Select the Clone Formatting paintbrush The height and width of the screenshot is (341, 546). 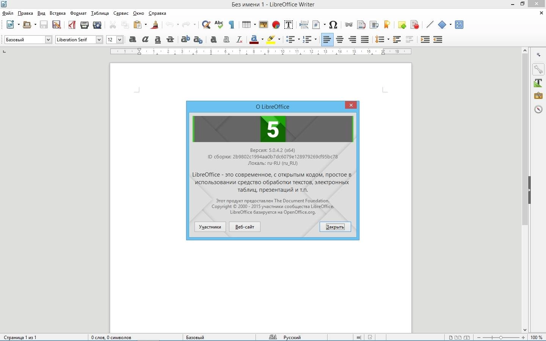pos(155,25)
